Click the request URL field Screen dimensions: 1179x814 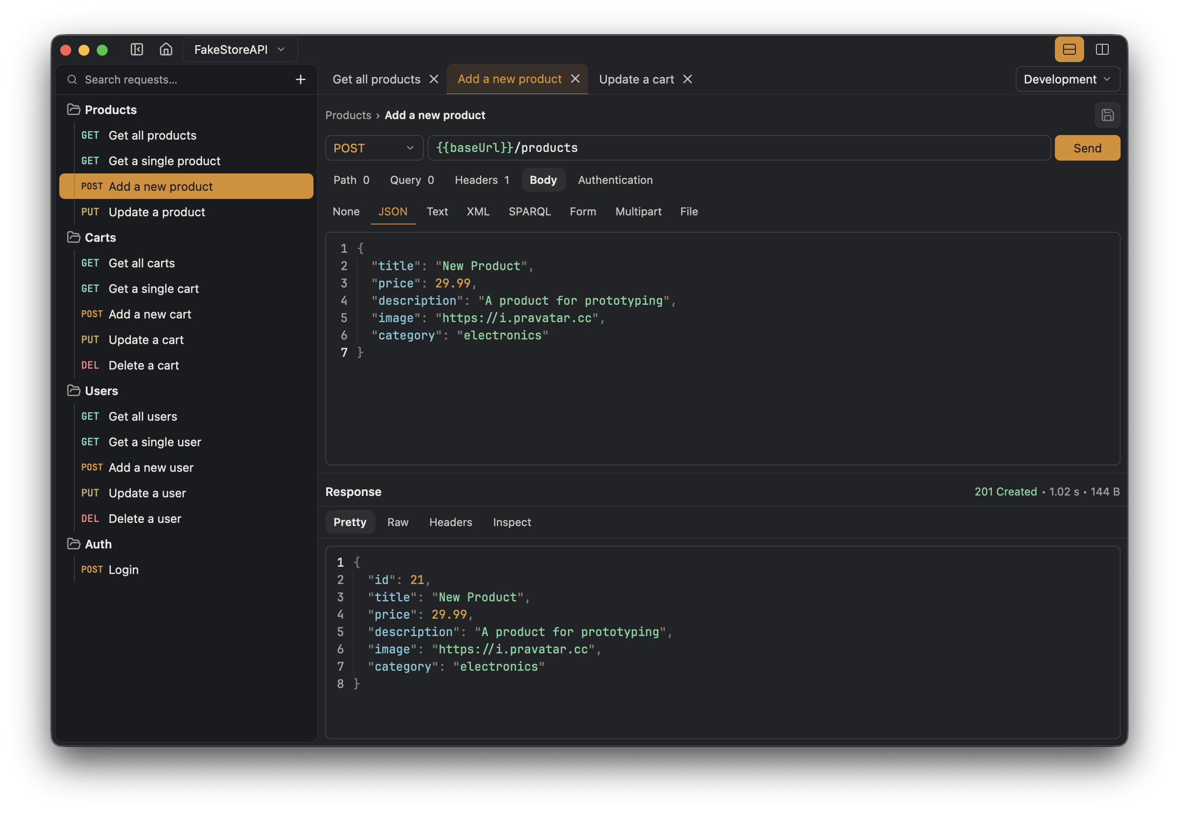[738, 148]
